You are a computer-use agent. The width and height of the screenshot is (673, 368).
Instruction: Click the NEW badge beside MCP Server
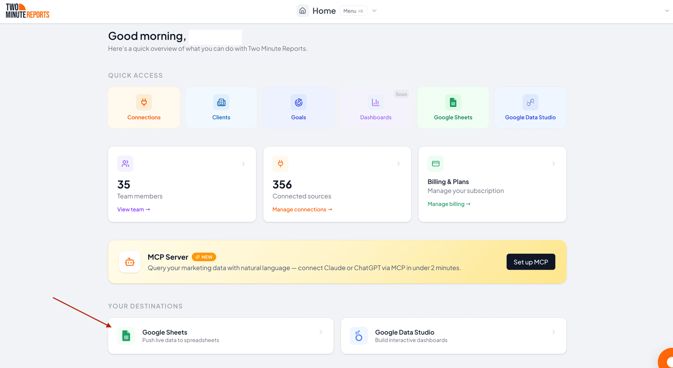click(204, 257)
